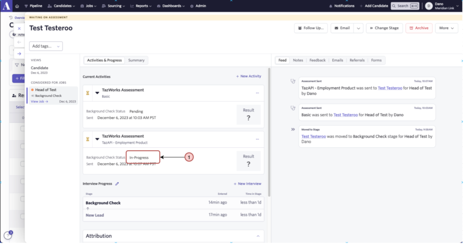The image size is (464, 246).
Task: Open the Candidates navigation dropdown
Action: click(61, 6)
